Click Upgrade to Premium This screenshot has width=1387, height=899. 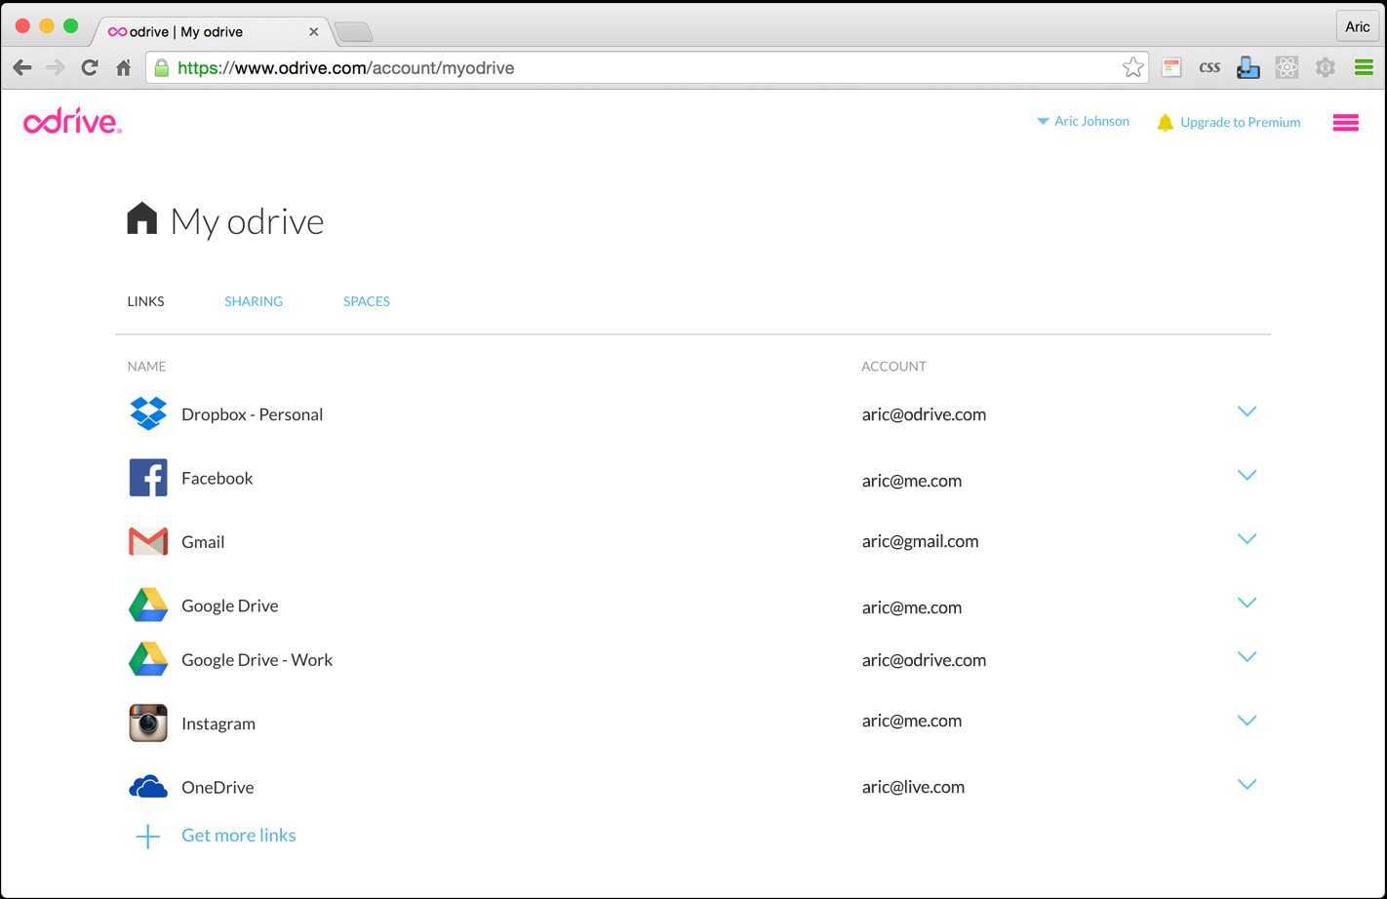1240,122
